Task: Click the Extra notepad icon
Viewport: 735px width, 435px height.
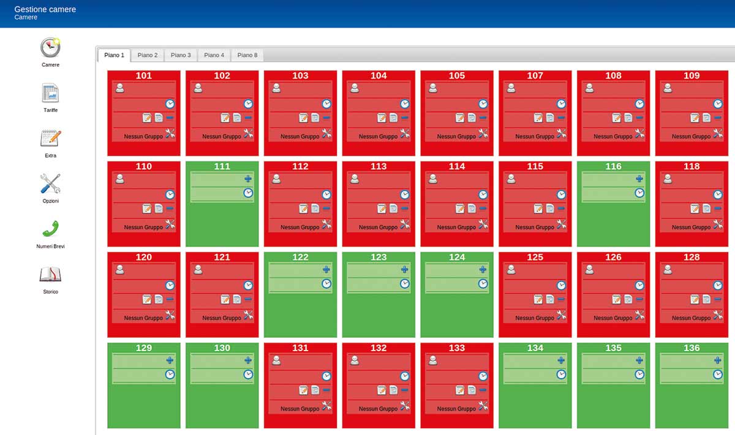Action: 50,139
